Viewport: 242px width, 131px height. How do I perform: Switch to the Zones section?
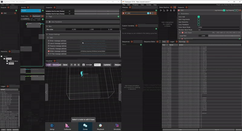(x=85, y=126)
